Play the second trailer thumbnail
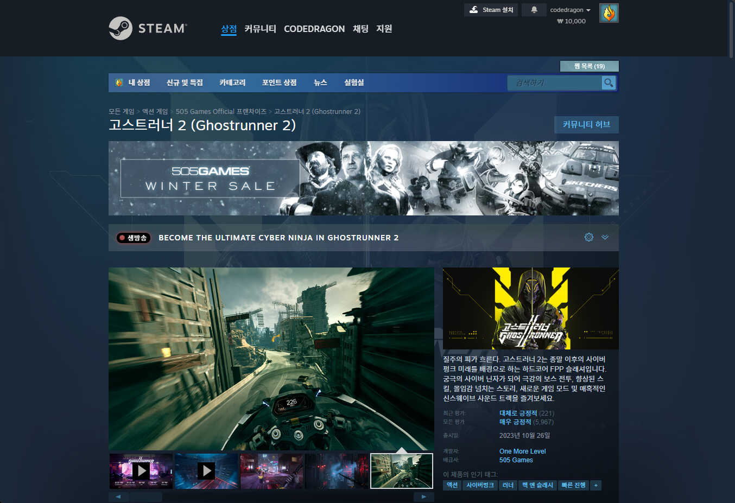The image size is (735, 503). (x=206, y=471)
